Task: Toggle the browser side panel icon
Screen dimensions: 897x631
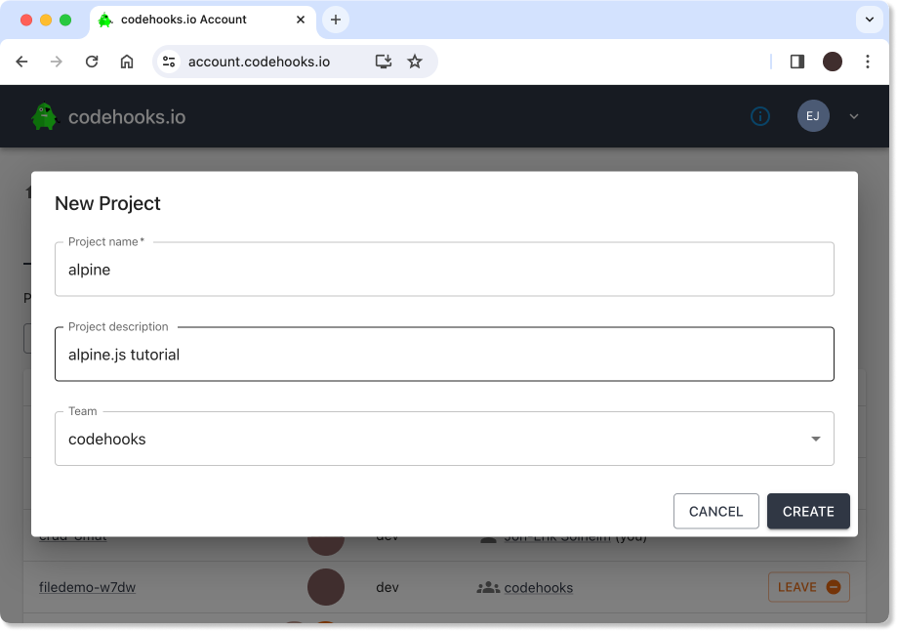Action: 797,62
